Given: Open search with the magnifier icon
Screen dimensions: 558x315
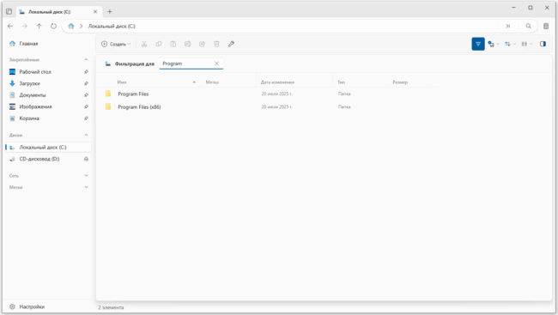Looking at the screenshot, I should click(x=529, y=26).
